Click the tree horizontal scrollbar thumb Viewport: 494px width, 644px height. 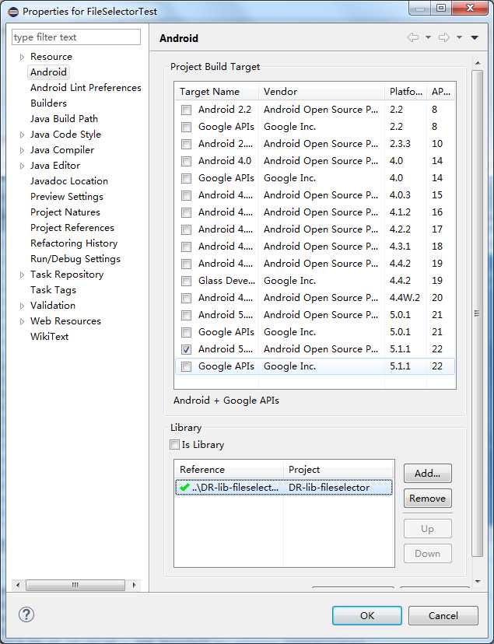(75, 585)
